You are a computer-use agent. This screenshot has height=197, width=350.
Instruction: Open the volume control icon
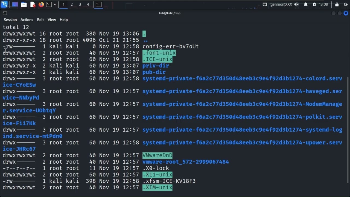point(296,4)
